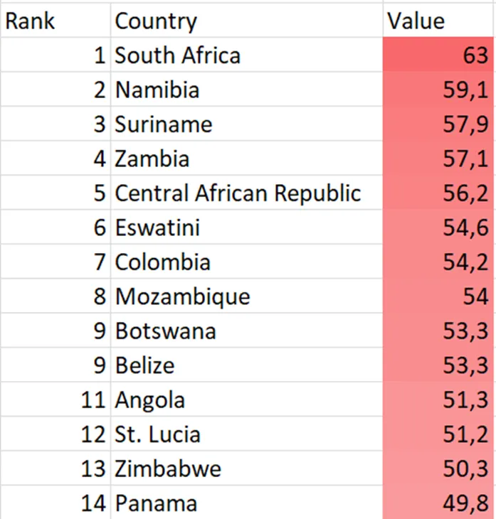Click the Central African Republic cell
Image resolution: width=496 pixels, height=519 pixels.
tap(246, 192)
